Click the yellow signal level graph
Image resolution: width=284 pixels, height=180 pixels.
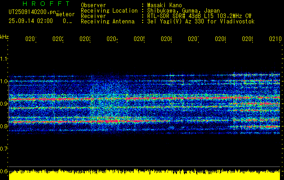tap(144, 175)
